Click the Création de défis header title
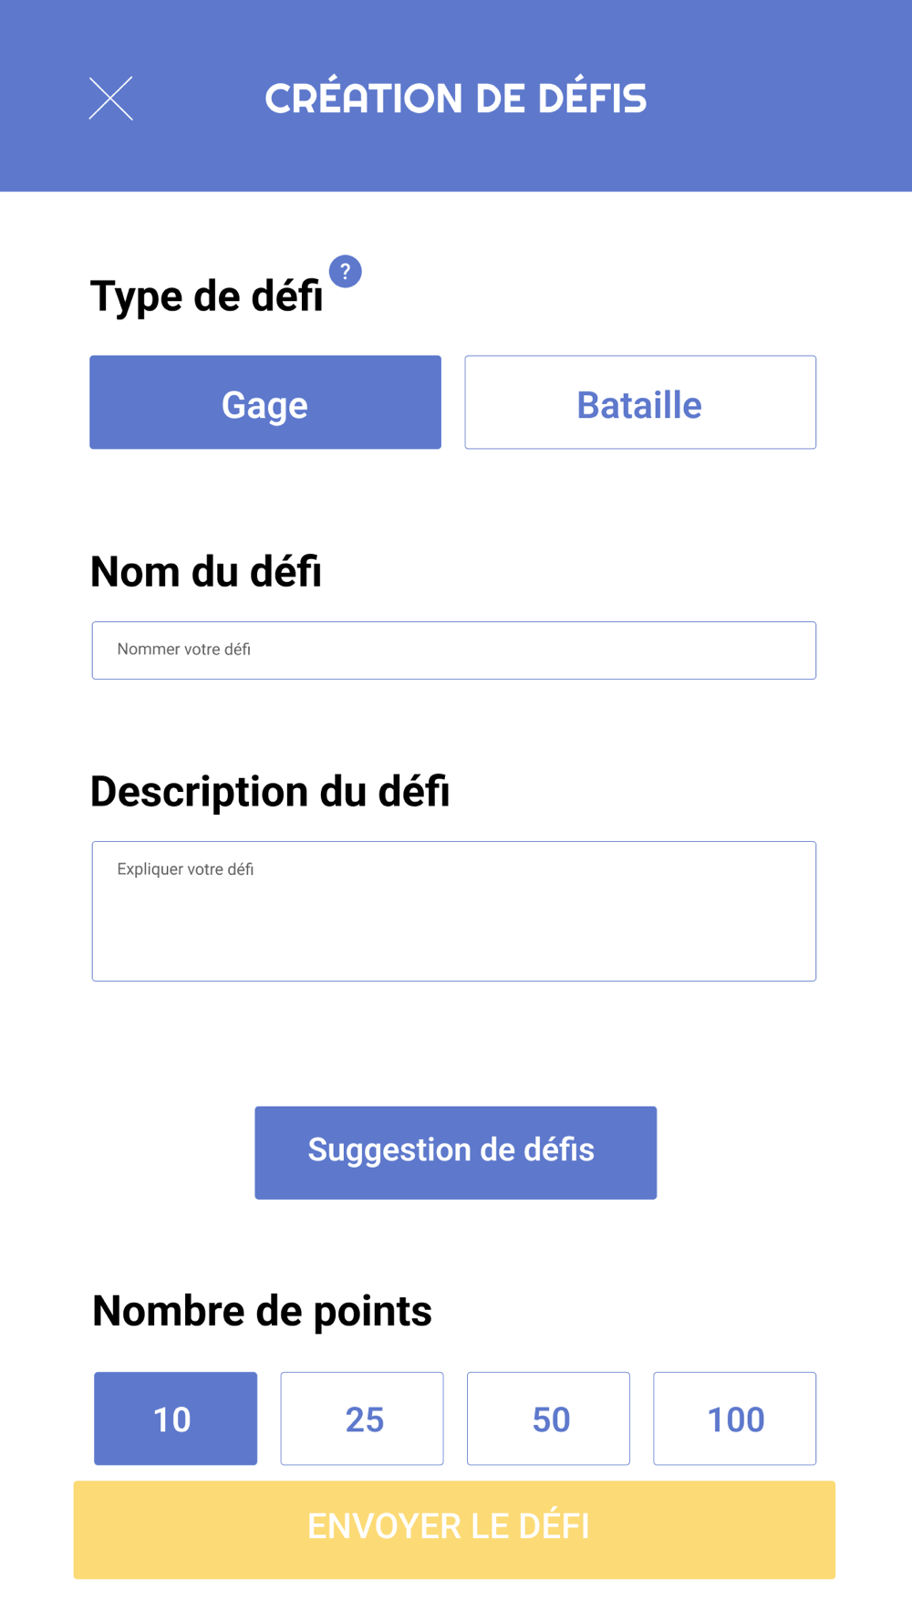The height and width of the screenshot is (1622, 912). click(x=456, y=99)
